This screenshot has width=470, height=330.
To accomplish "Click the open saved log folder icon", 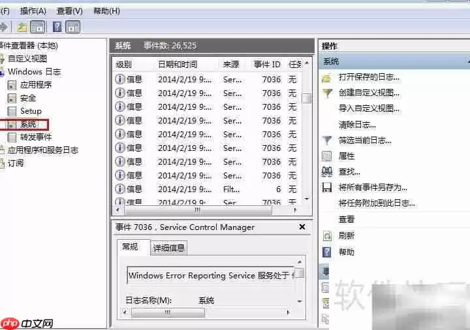I will coord(326,78).
